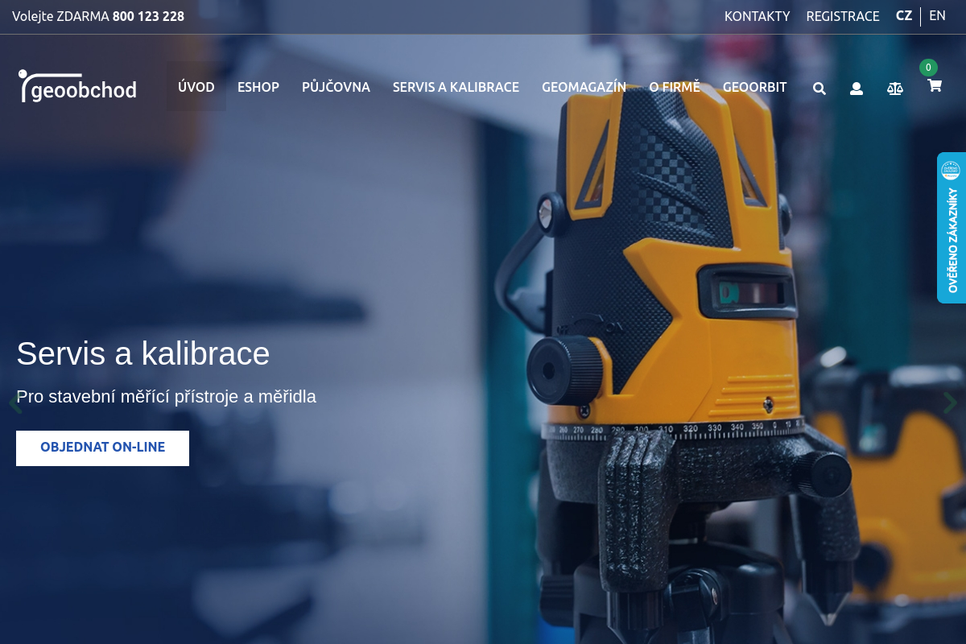
Task: Open the KONTAKTY link
Action: click(757, 16)
